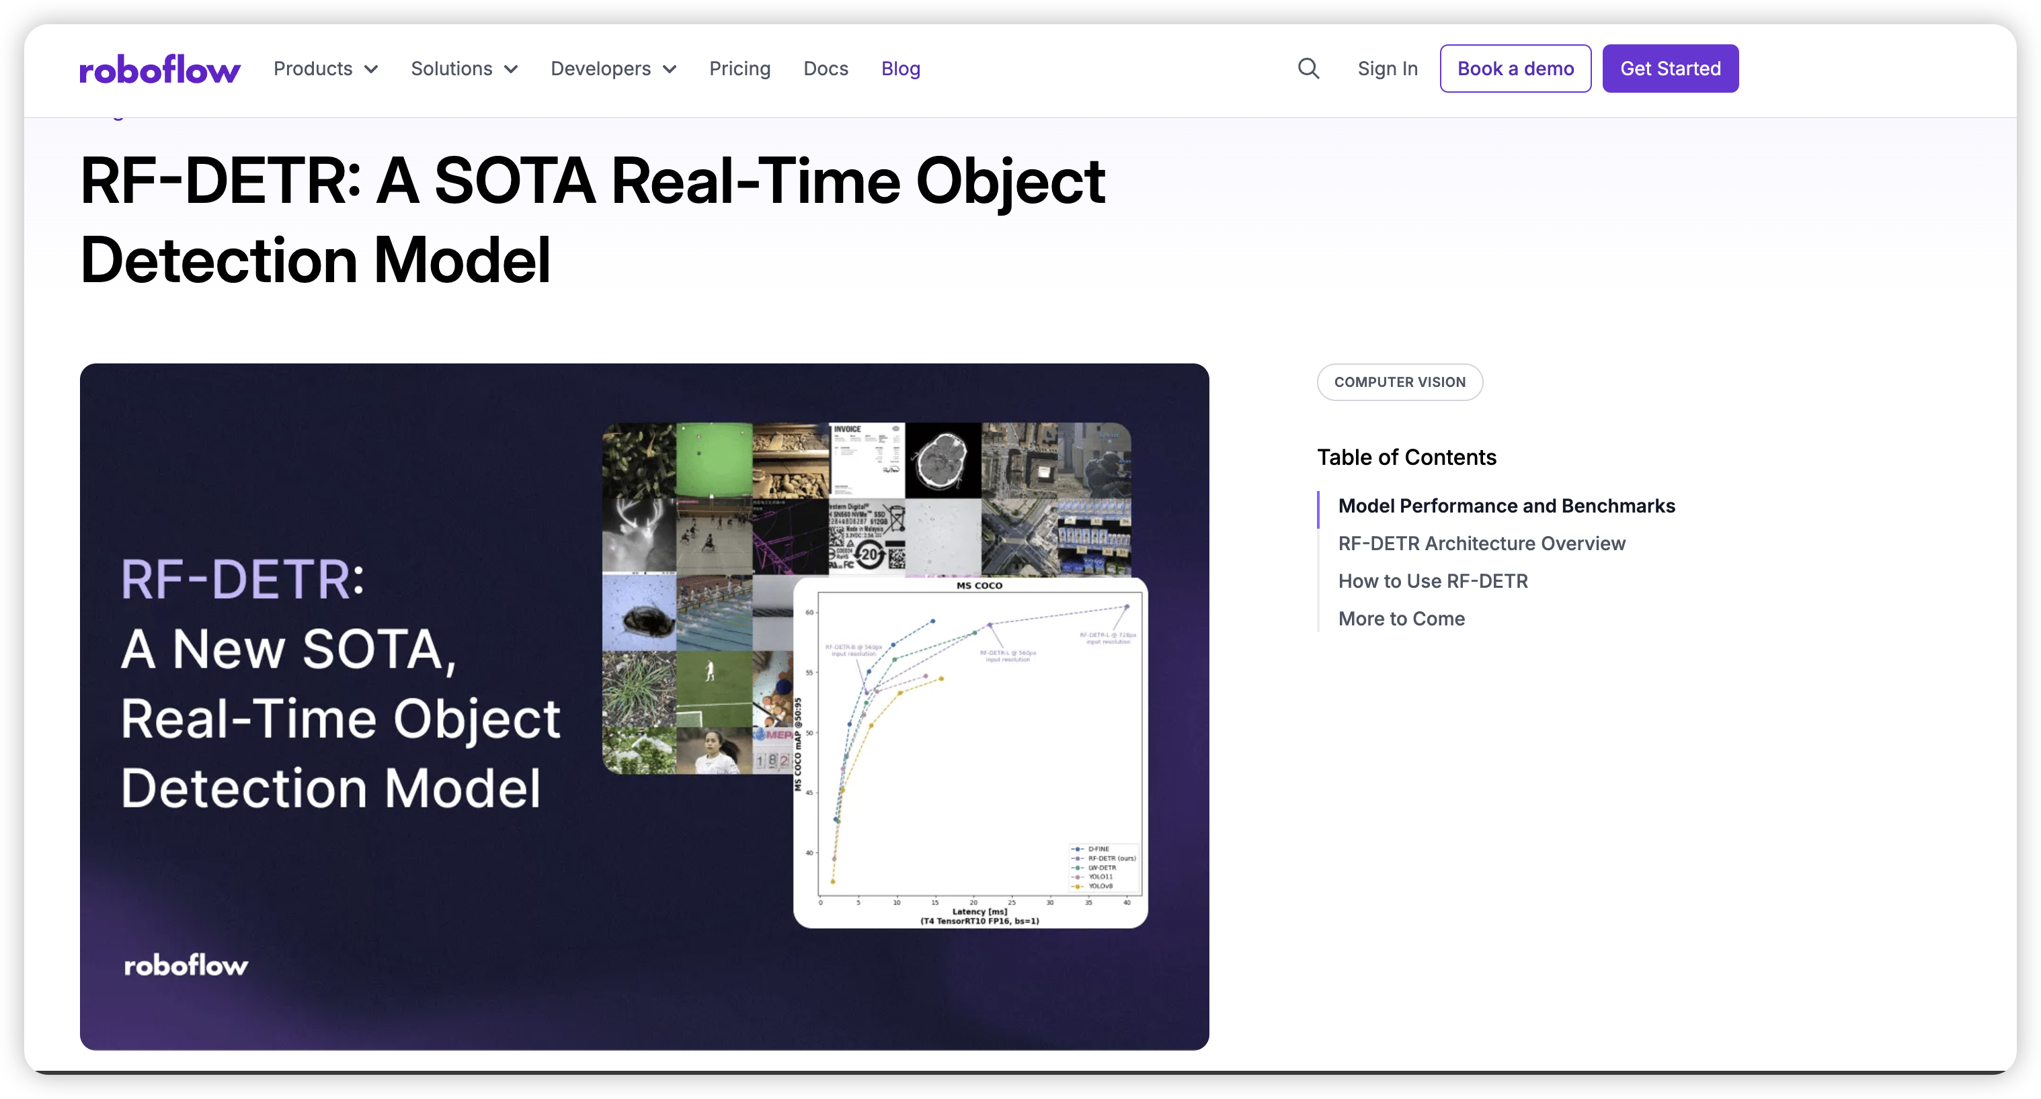This screenshot has height=1099, width=2041.
Task: Select the COMPUTER VISION category tag
Action: point(1399,382)
